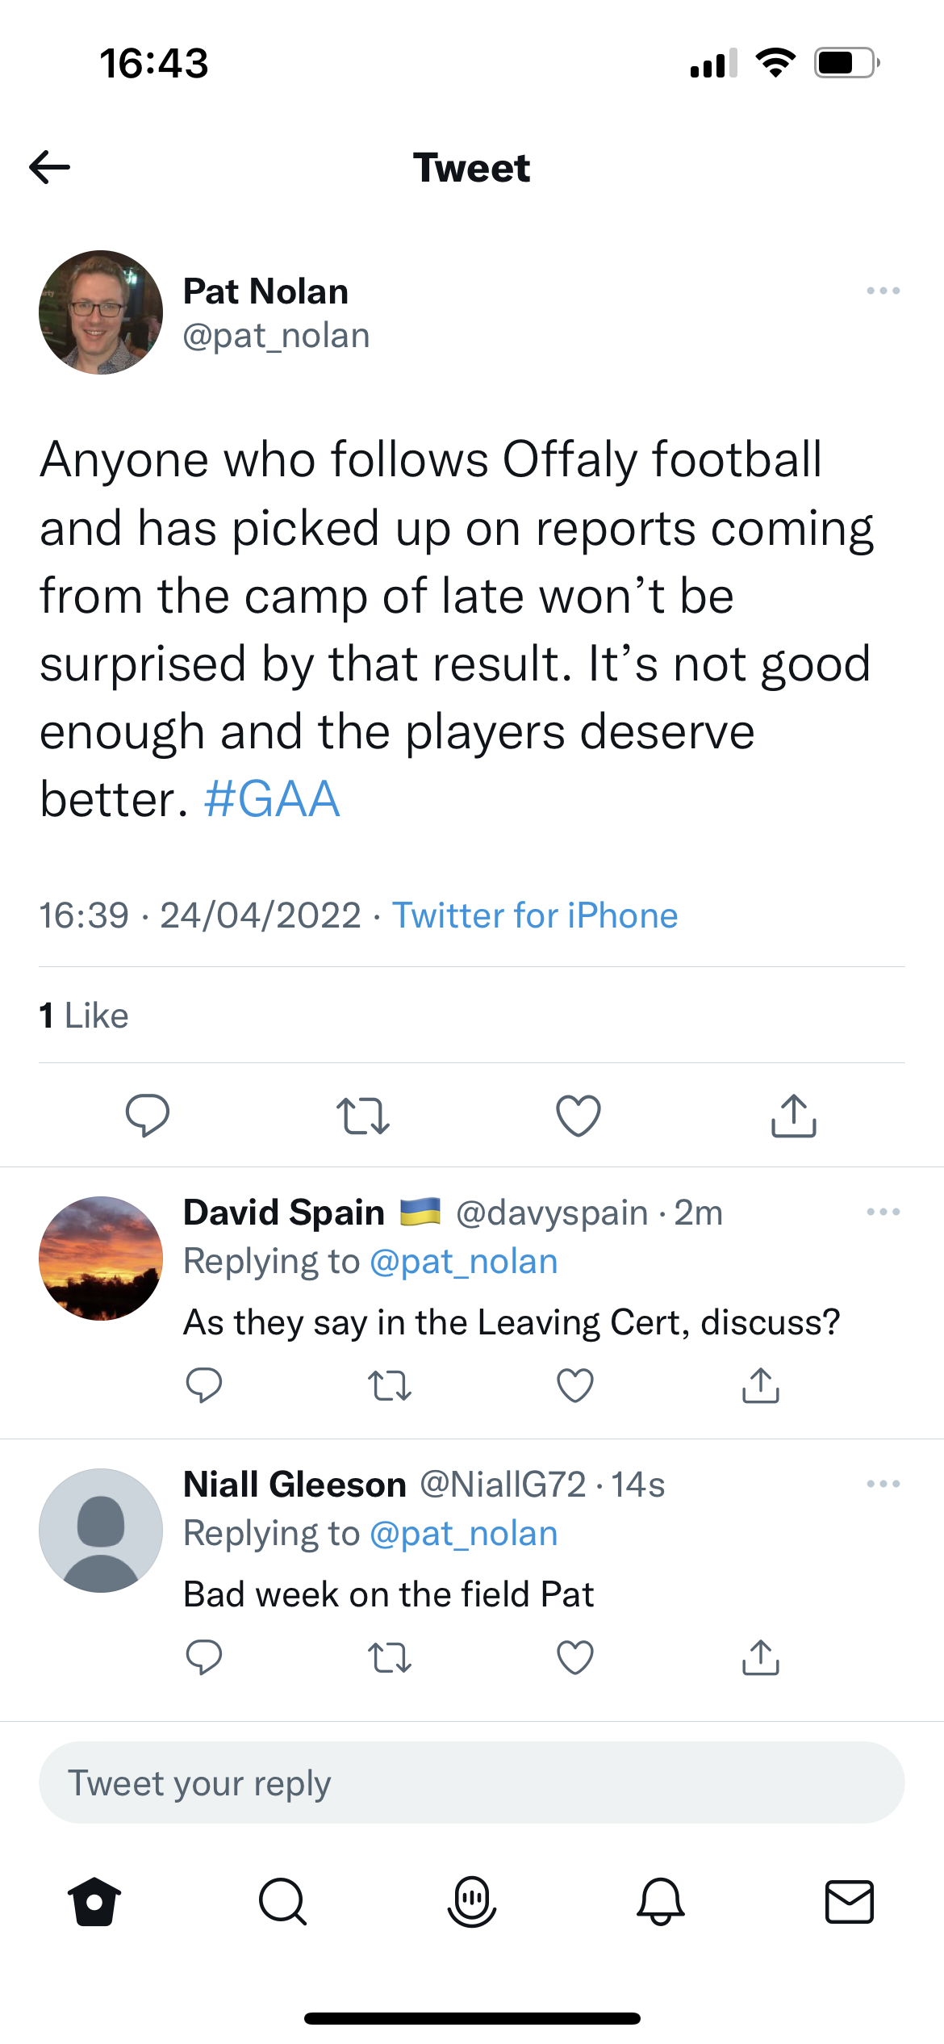Open more options on David Spain's reply
The image size is (944, 2044).
pyautogui.click(x=883, y=1212)
